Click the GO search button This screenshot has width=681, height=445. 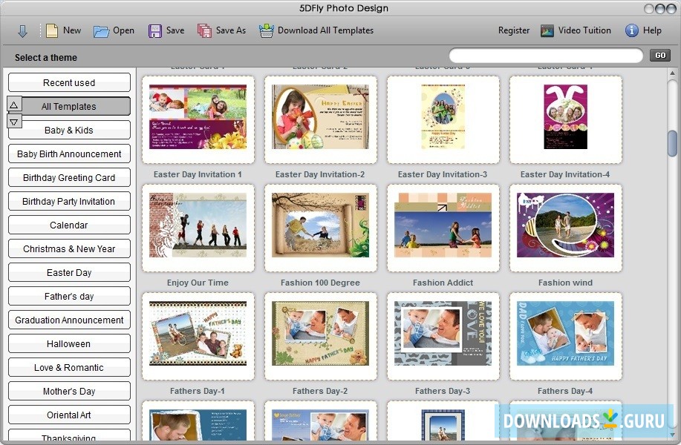[x=660, y=55]
